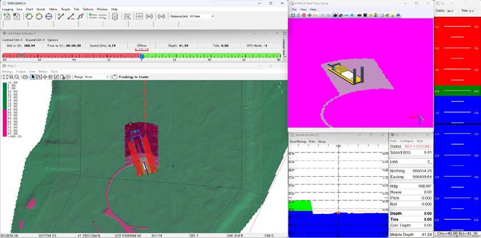Click zoom out magnifier in Map toolbar
The width and height of the screenshot is (481, 238).
coord(16,77)
